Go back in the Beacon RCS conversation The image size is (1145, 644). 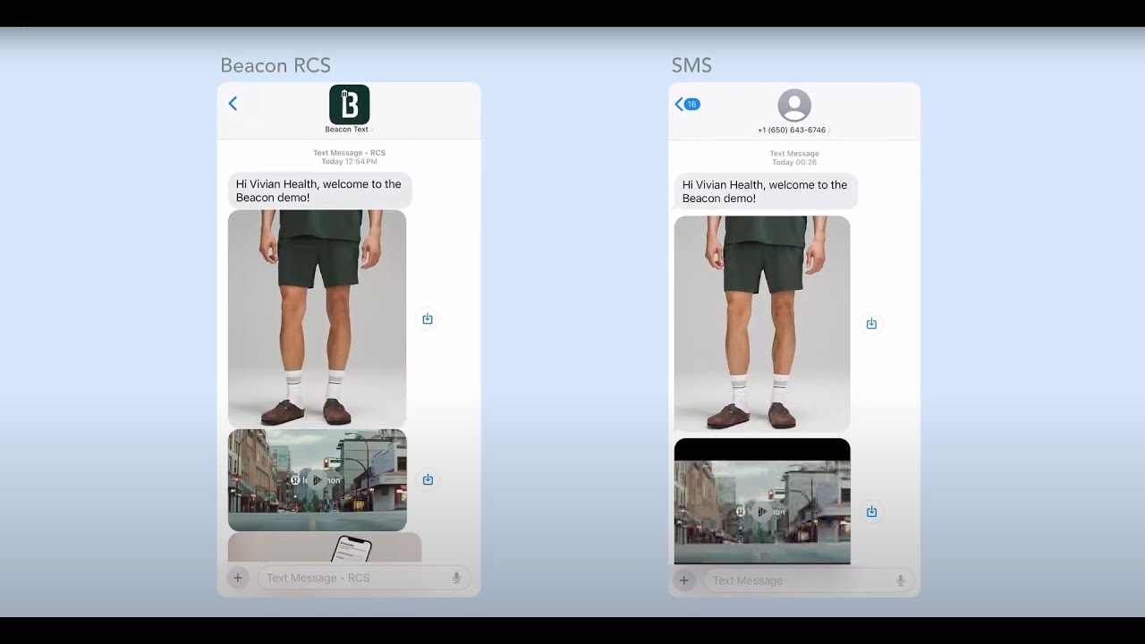(x=233, y=104)
